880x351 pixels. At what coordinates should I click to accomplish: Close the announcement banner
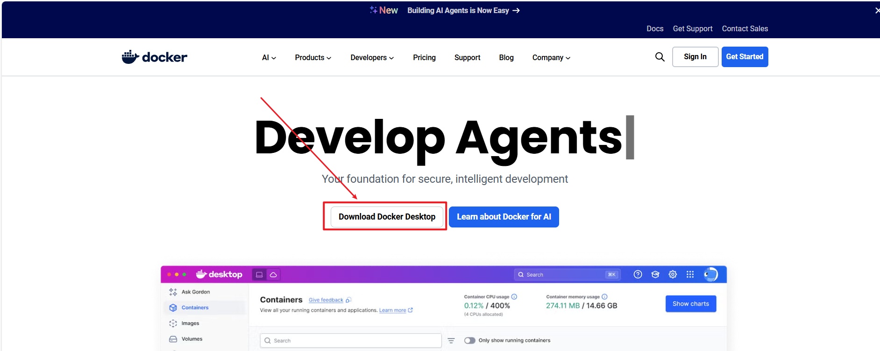(877, 10)
